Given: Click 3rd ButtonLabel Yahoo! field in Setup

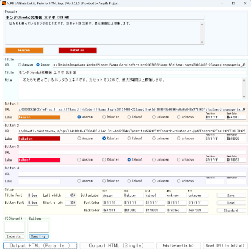Looking at the screenshot, I should pyautogui.click(x=155, y=196).
